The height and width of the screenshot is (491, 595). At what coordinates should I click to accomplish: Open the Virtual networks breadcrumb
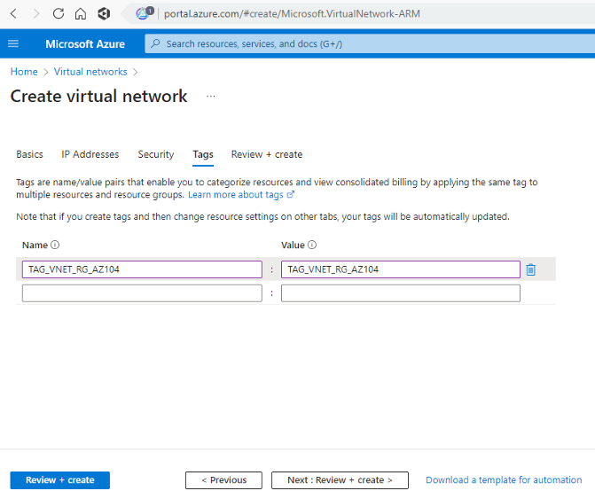[90, 72]
